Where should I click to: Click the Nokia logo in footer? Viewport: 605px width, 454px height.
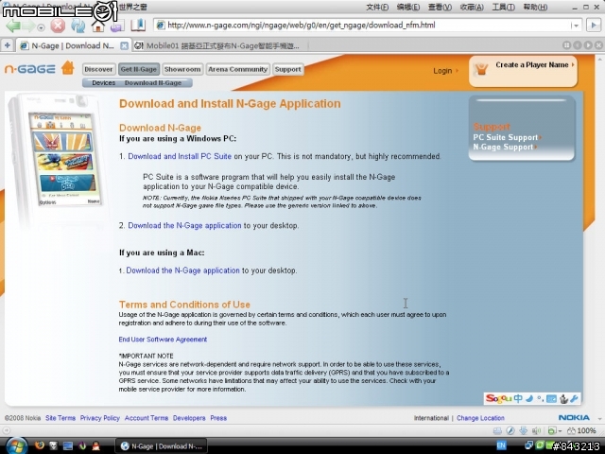574,418
